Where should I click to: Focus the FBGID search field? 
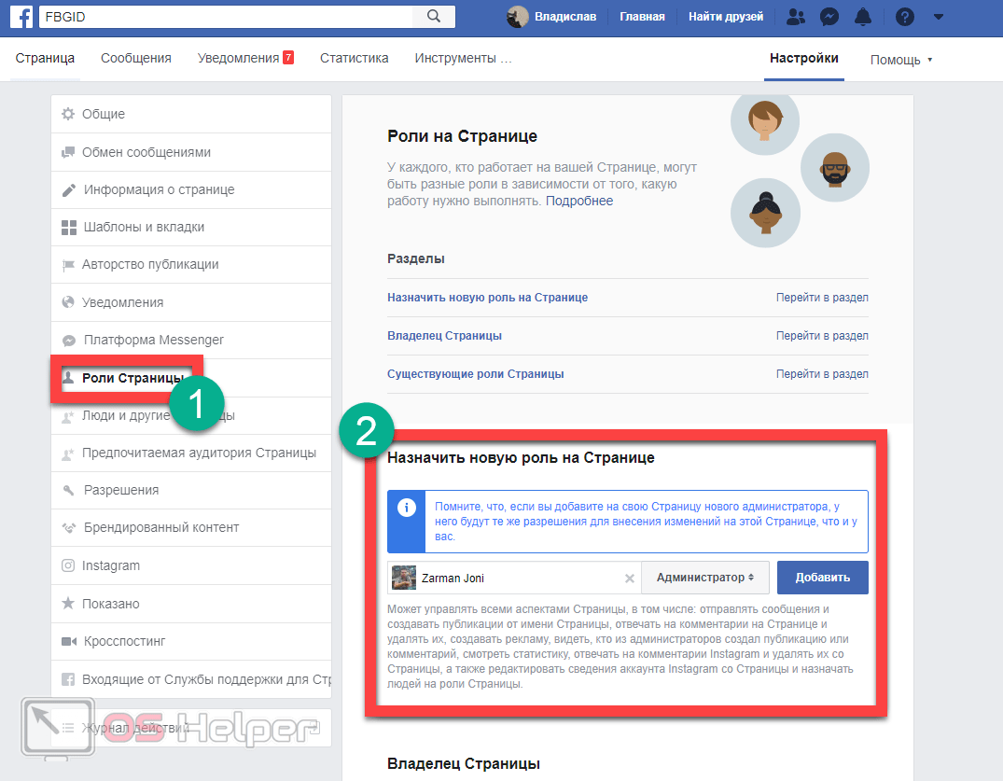(226, 17)
